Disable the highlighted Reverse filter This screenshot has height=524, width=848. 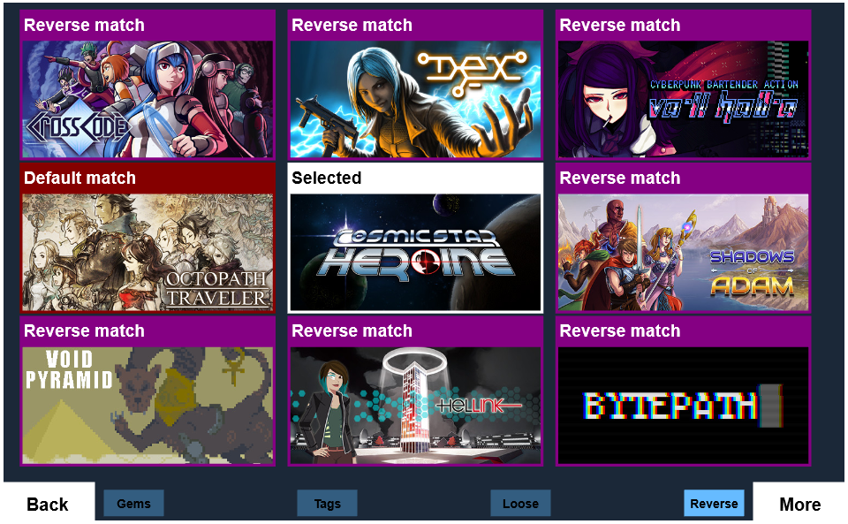[714, 503]
